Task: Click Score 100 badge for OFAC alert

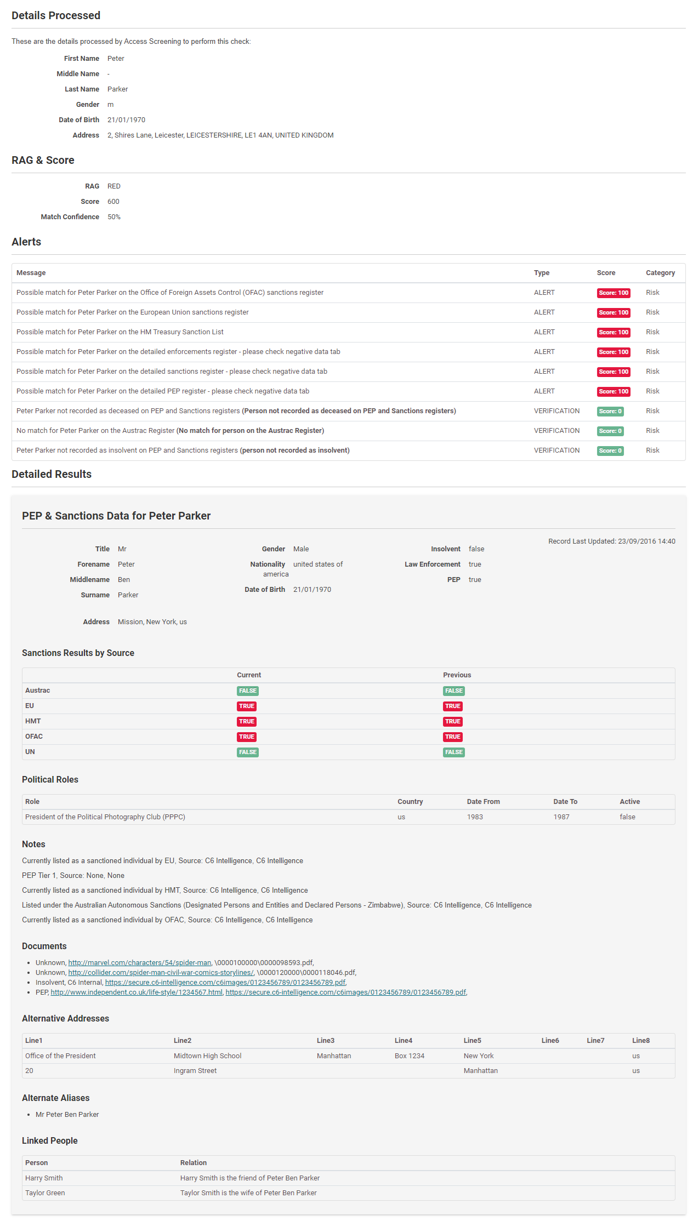Action: 613,293
